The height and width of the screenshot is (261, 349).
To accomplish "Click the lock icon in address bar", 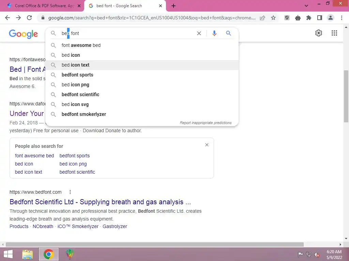I will click(43, 18).
